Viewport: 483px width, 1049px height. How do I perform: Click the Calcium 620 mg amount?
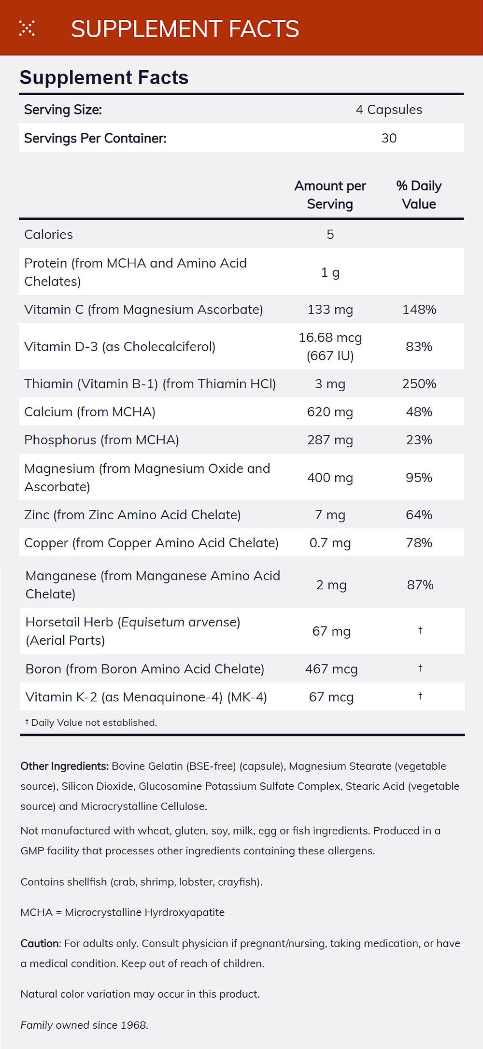point(330,411)
